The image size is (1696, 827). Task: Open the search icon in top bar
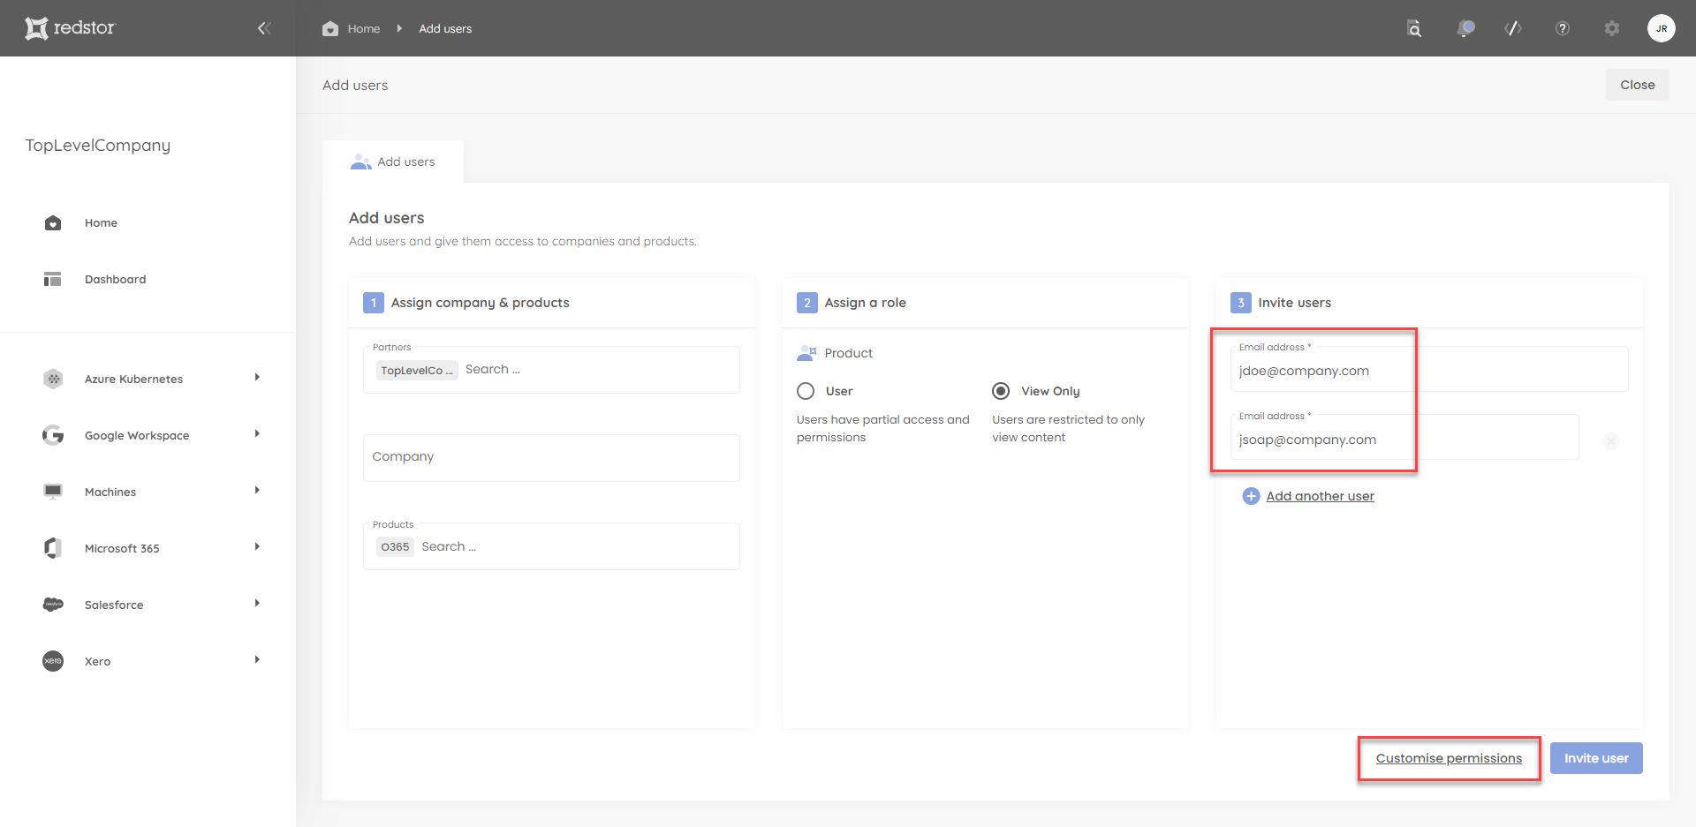[x=1414, y=28]
